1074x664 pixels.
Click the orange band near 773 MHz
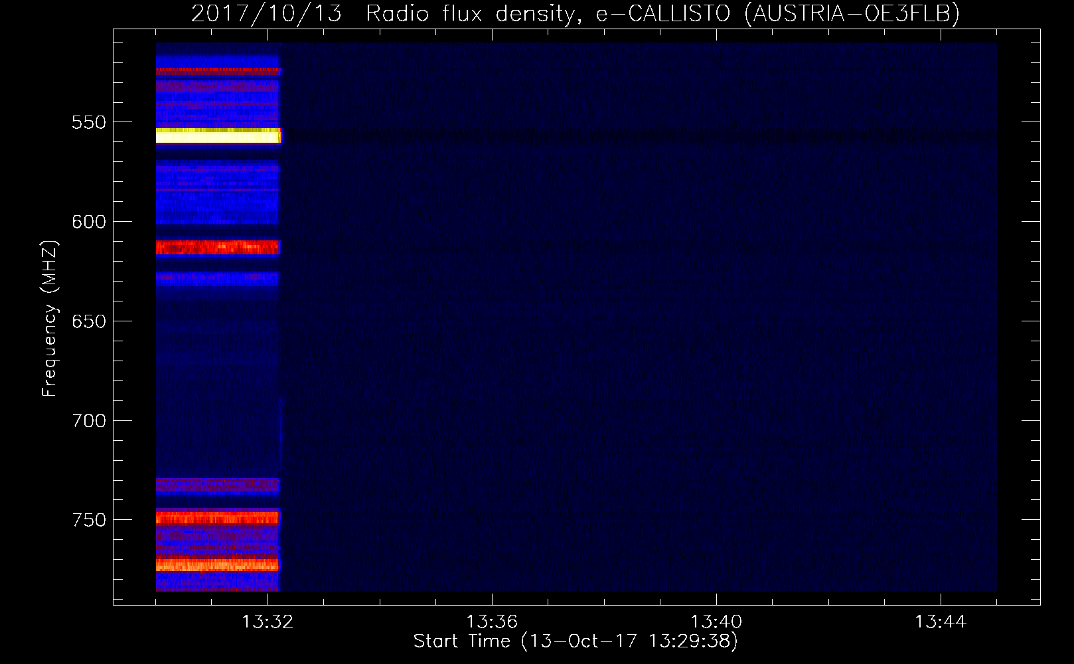tap(218, 564)
